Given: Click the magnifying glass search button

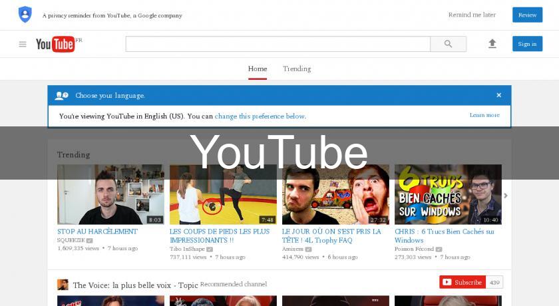Looking at the screenshot, I should coord(448,44).
